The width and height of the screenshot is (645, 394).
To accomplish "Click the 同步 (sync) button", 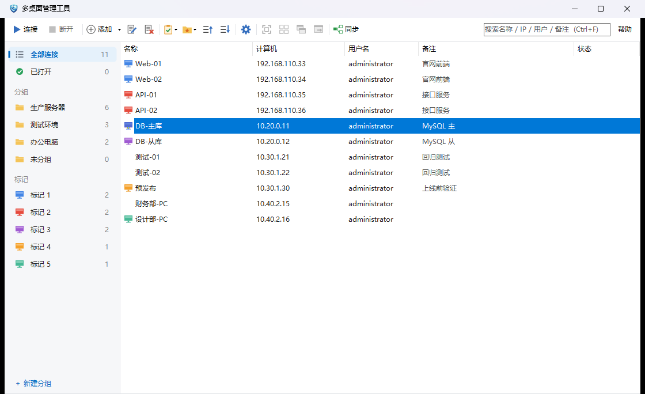I will coord(346,29).
